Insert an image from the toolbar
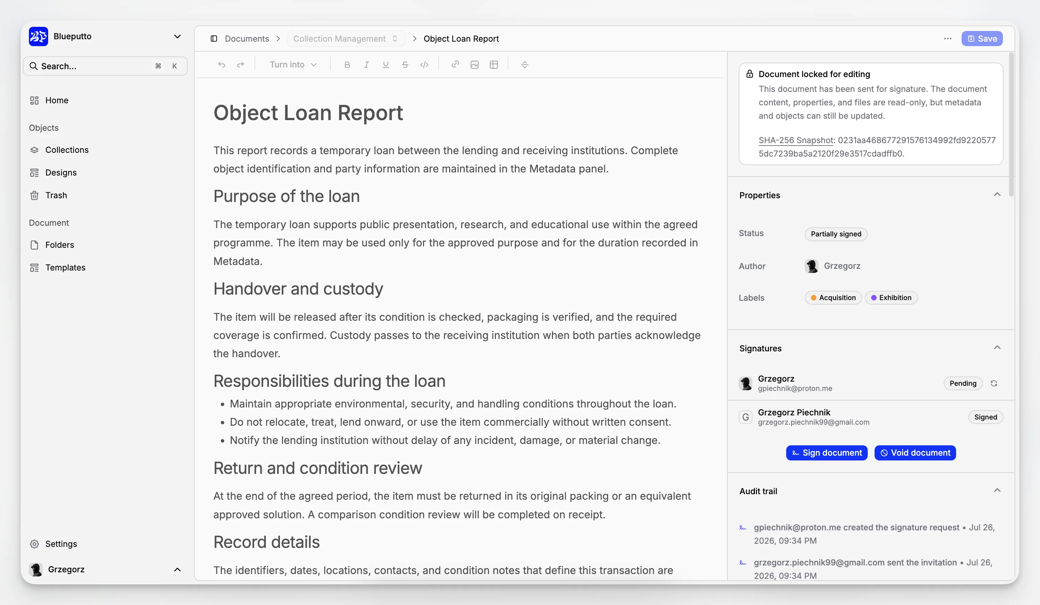Screen dimensions: 1040x605 point(475,65)
